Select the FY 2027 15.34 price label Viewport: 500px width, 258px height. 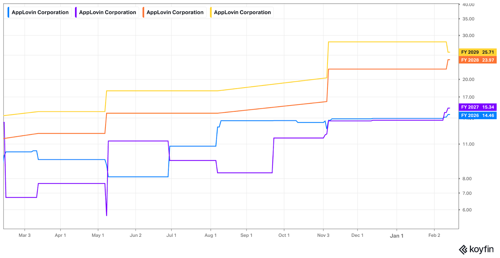point(477,107)
